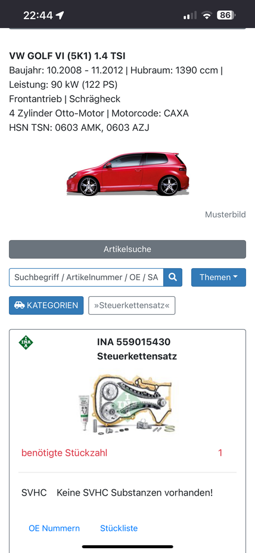Open the INA 559015430 Steuerkettensatz title
The image size is (255, 553).
click(x=137, y=349)
